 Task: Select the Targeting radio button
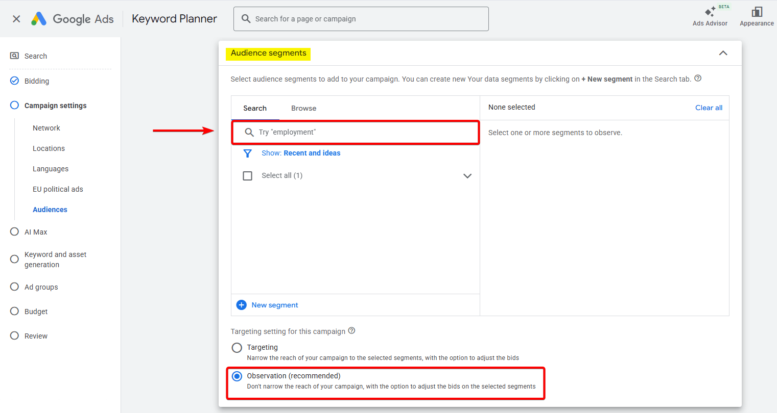click(x=237, y=348)
